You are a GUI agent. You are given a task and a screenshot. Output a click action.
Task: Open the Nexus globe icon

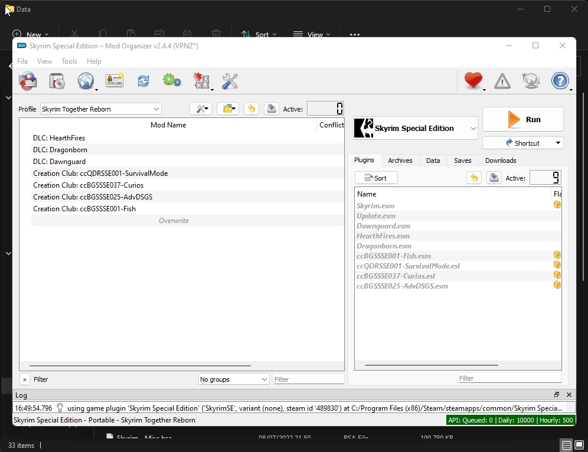point(86,81)
